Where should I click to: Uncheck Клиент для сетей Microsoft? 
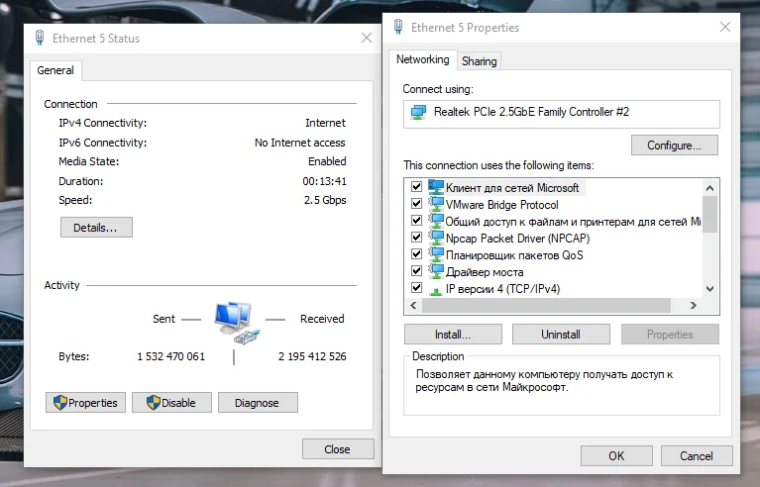click(x=416, y=186)
